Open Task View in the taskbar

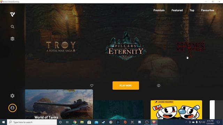coord(67,122)
